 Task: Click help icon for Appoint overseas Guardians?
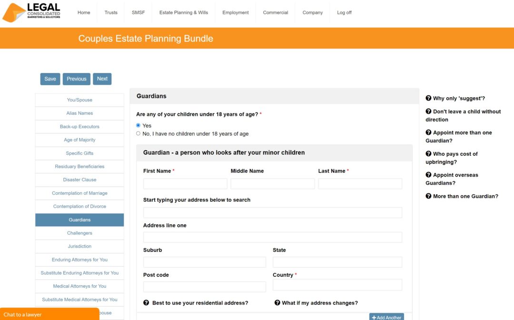point(428,175)
